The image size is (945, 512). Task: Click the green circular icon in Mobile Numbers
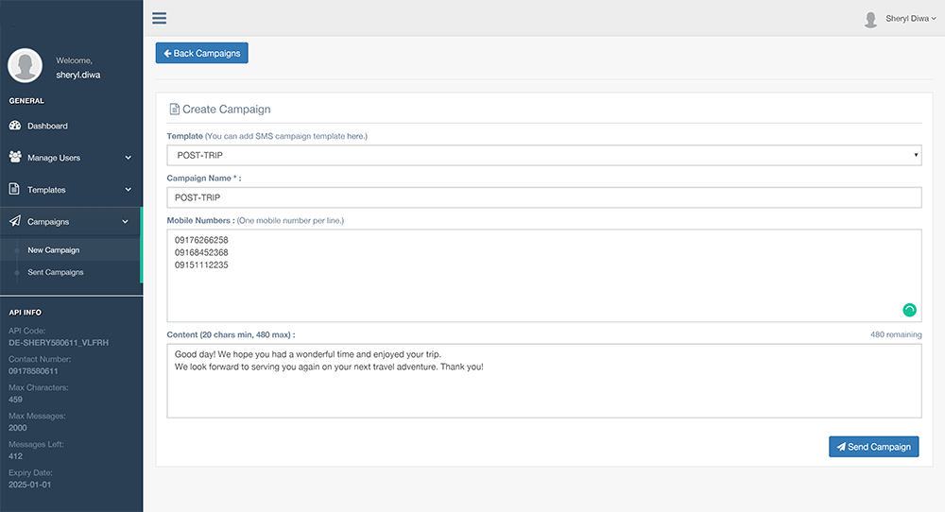click(x=909, y=310)
